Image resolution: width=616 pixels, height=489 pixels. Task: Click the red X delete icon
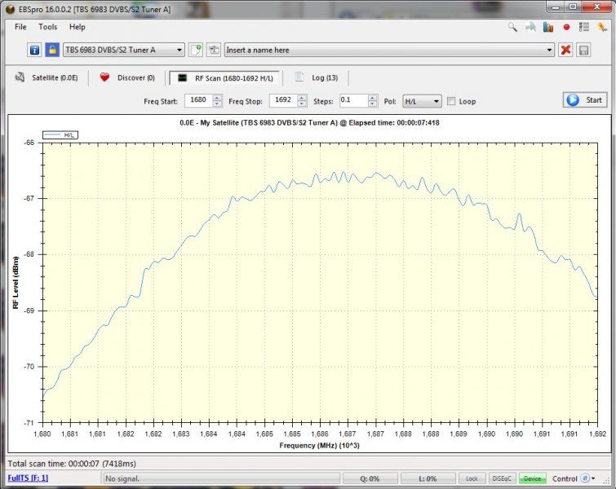tap(565, 50)
